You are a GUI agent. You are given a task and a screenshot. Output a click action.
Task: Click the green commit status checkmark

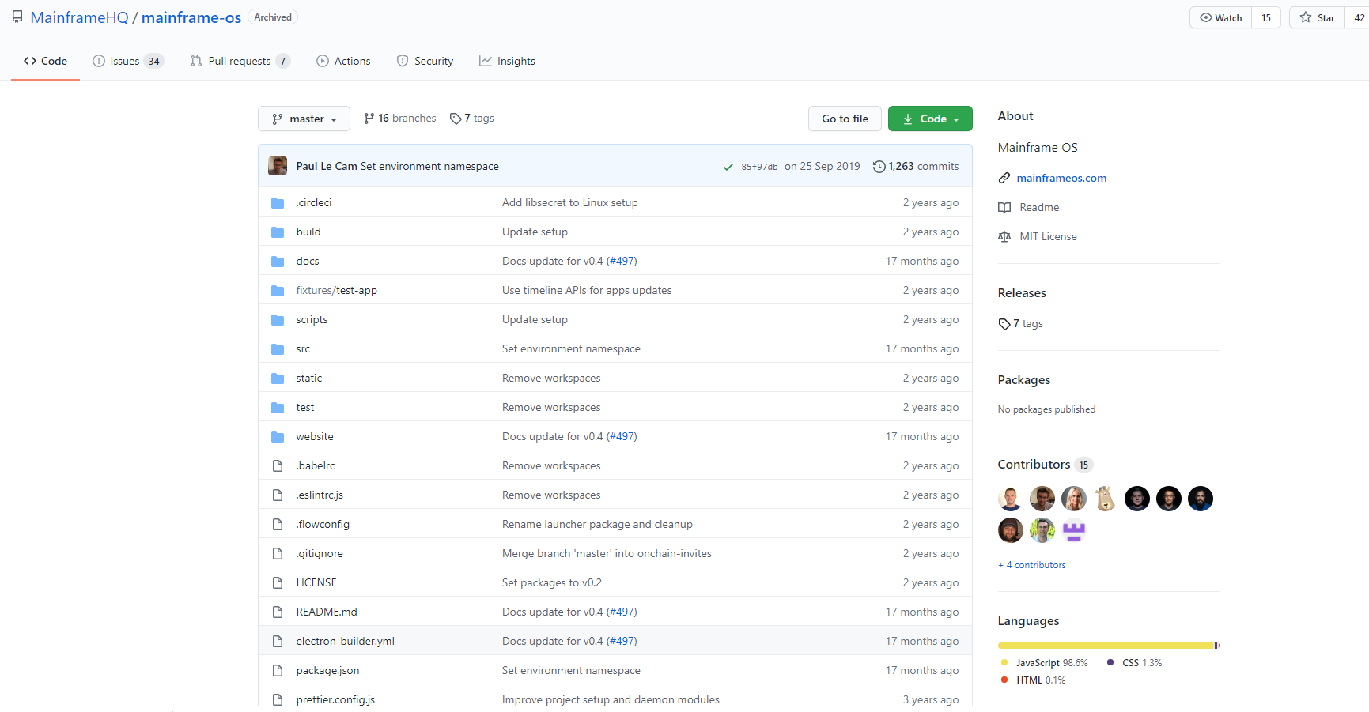click(728, 167)
